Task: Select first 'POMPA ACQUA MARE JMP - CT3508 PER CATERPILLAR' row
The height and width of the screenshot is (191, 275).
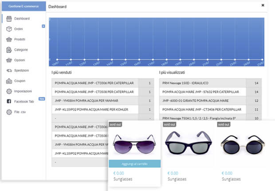Action: pos(103,92)
